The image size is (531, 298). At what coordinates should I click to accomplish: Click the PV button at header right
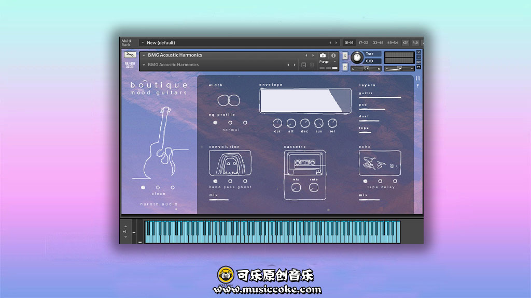(418, 67)
